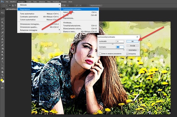Viewport: 177px width, 117px height.
Task: Select the Blur tool
Action: click(x=2, y=52)
